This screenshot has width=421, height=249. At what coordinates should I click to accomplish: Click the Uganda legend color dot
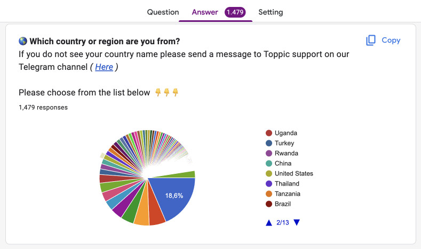269,133
